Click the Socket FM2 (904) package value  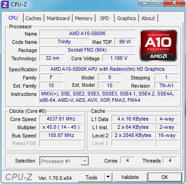[87, 50]
